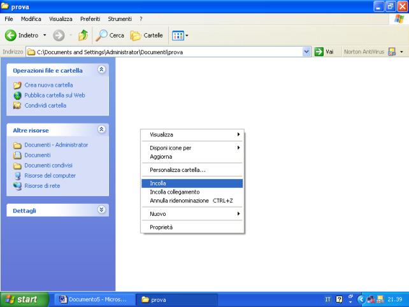Click the grayed-out forward arrow button
409x307 pixels.
(59, 36)
